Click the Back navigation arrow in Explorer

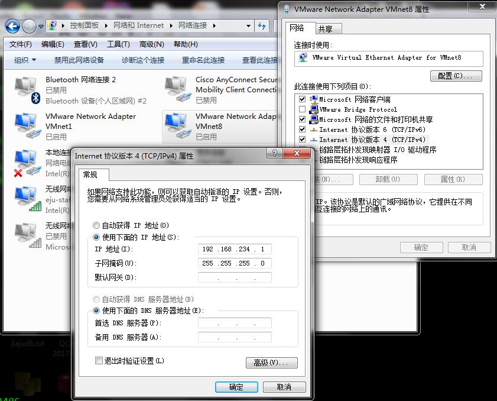tap(12, 26)
